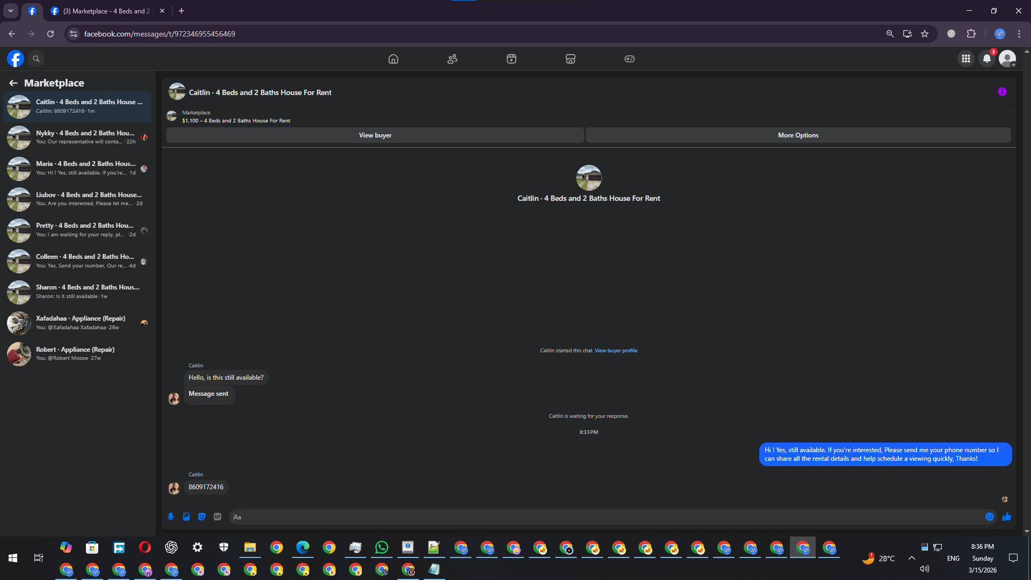Open the ENG language selector
Screen dimensions: 1031x580
pos(953,559)
